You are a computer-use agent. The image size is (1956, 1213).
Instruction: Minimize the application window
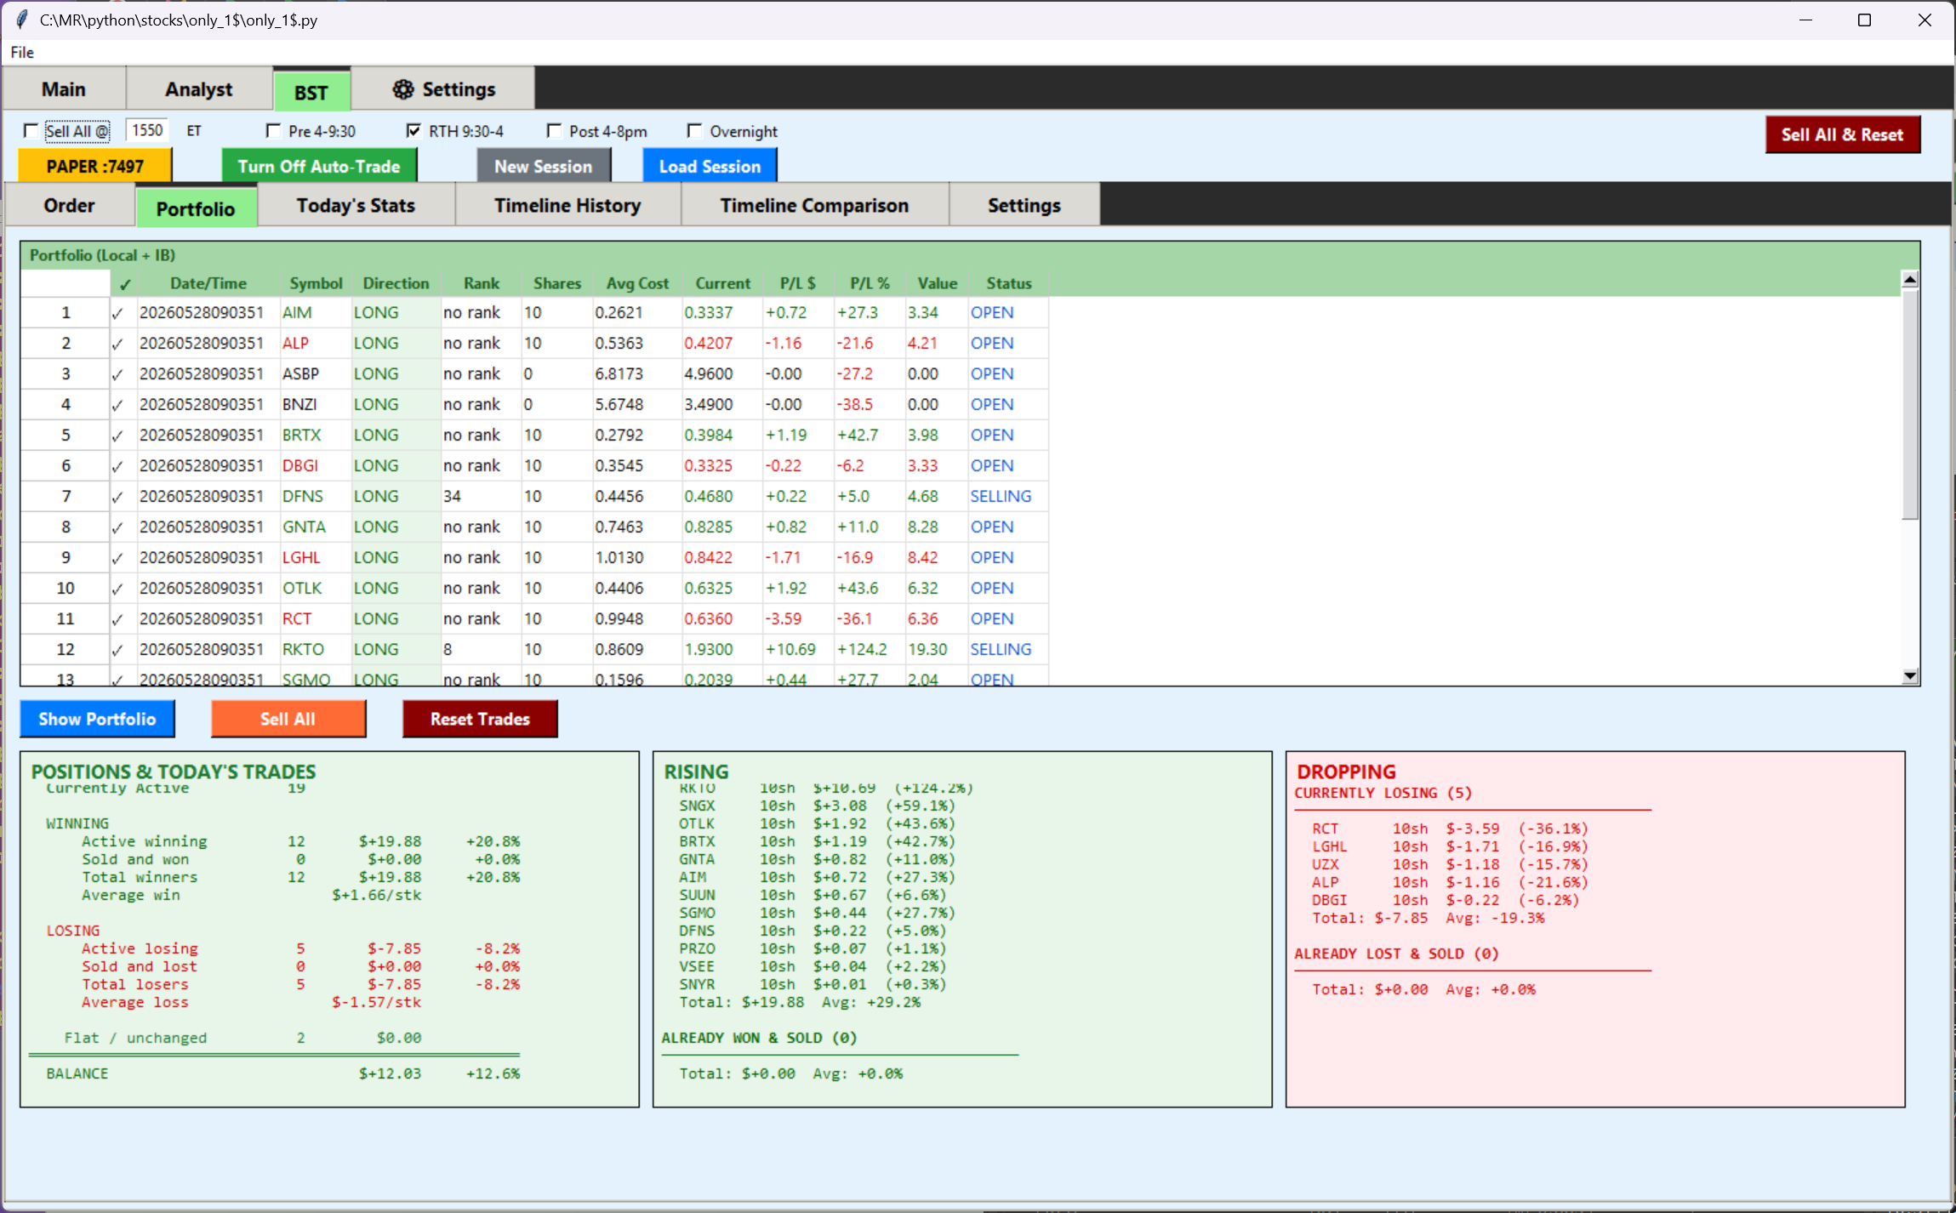coord(1805,20)
